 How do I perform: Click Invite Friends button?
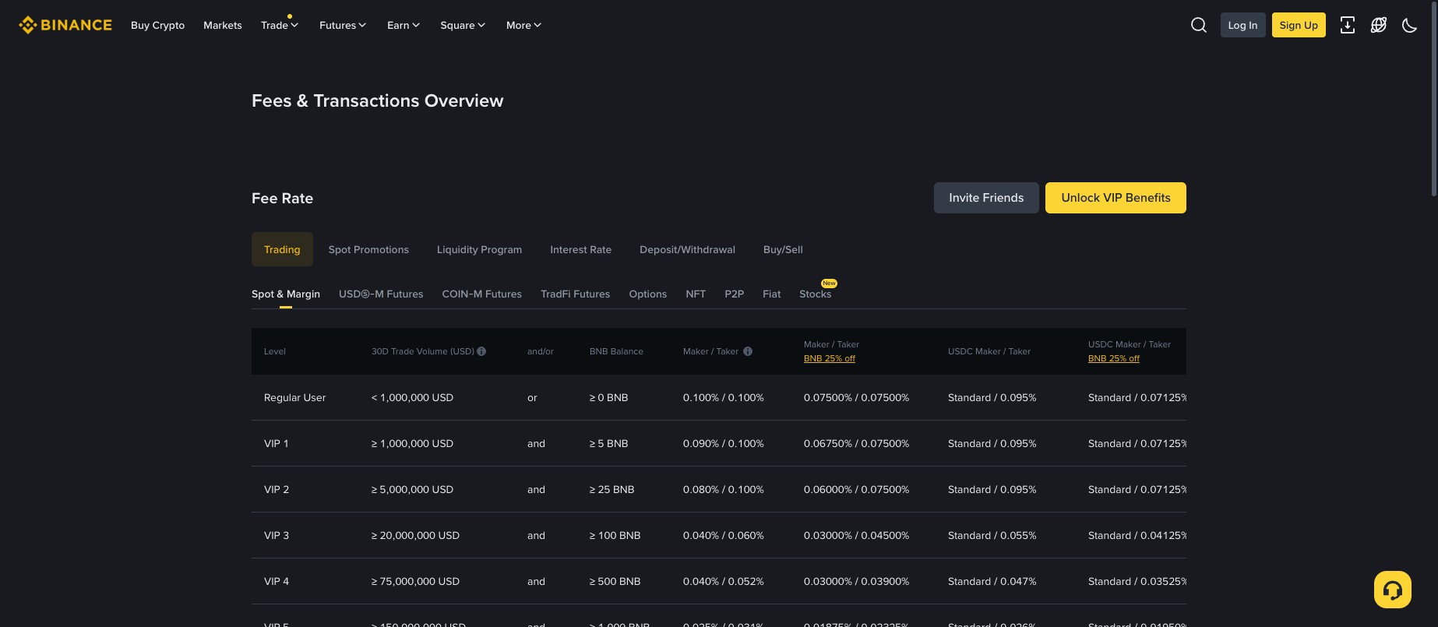click(986, 198)
